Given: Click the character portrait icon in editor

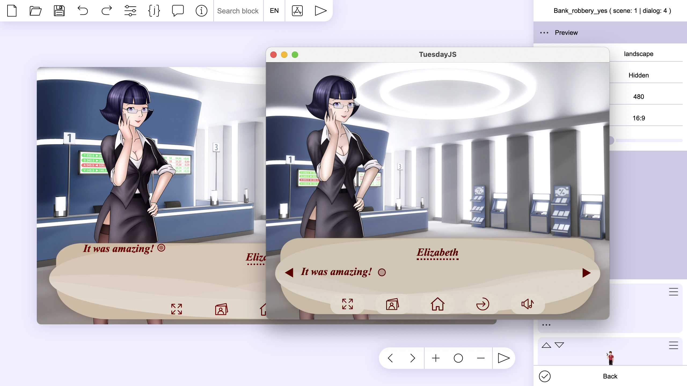Looking at the screenshot, I should tap(221, 308).
